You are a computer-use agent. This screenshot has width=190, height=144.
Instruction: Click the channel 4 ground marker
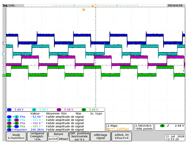point(4,75)
